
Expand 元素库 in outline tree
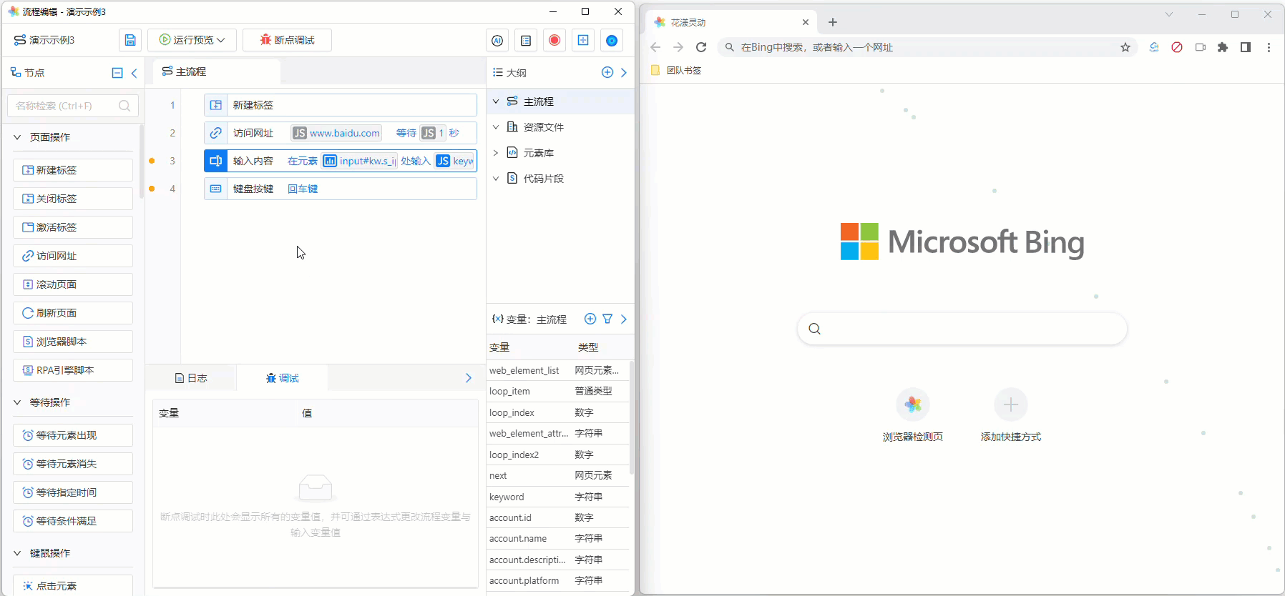pyautogui.click(x=496, y=153)
